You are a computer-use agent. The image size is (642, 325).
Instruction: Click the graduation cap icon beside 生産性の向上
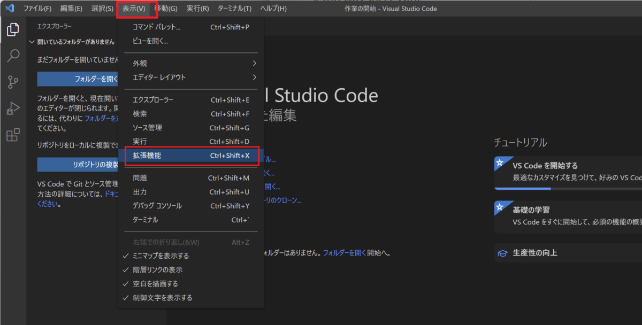[x=502, y=252]
